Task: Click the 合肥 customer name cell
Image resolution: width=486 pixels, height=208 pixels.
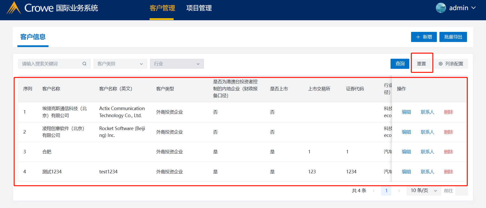Action: click(x=47, y=152)
